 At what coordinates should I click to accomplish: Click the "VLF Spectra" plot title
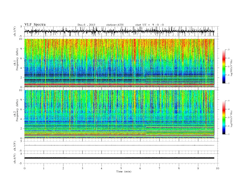35,24
